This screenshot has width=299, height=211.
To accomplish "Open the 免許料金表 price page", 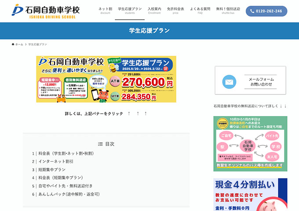I will click(175, 11).
